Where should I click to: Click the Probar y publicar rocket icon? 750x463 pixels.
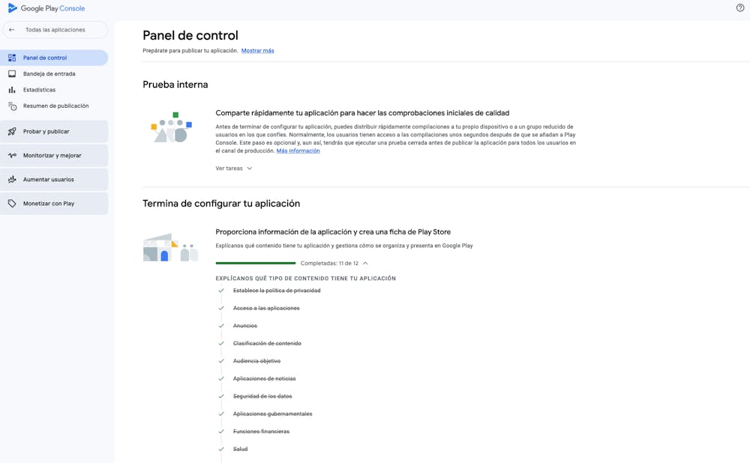click(x=12, y=132)
